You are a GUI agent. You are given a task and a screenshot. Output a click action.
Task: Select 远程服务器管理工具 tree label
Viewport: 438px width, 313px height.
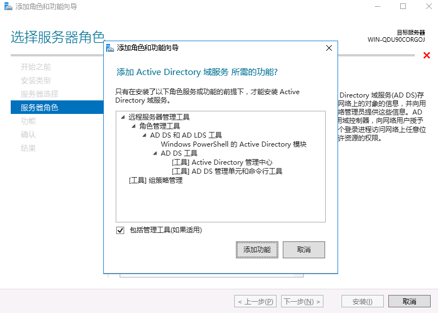(159, 117)
